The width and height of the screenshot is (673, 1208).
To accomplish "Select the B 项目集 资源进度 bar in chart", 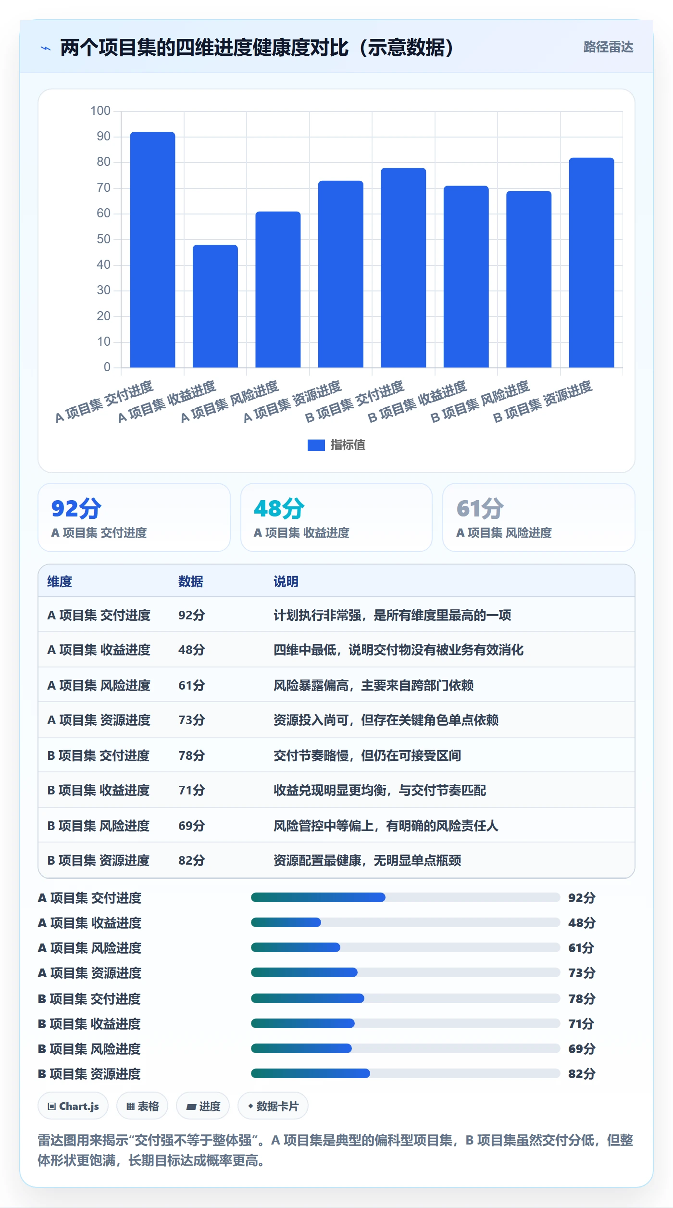I will click(x=592, y=263).
